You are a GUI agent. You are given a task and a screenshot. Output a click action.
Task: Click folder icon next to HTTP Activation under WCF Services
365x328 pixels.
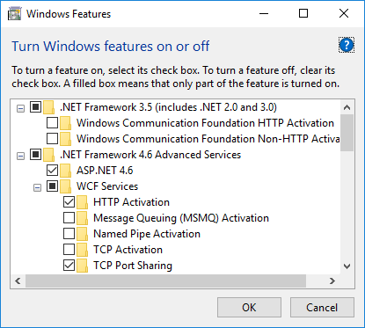(x=83, y=202)
